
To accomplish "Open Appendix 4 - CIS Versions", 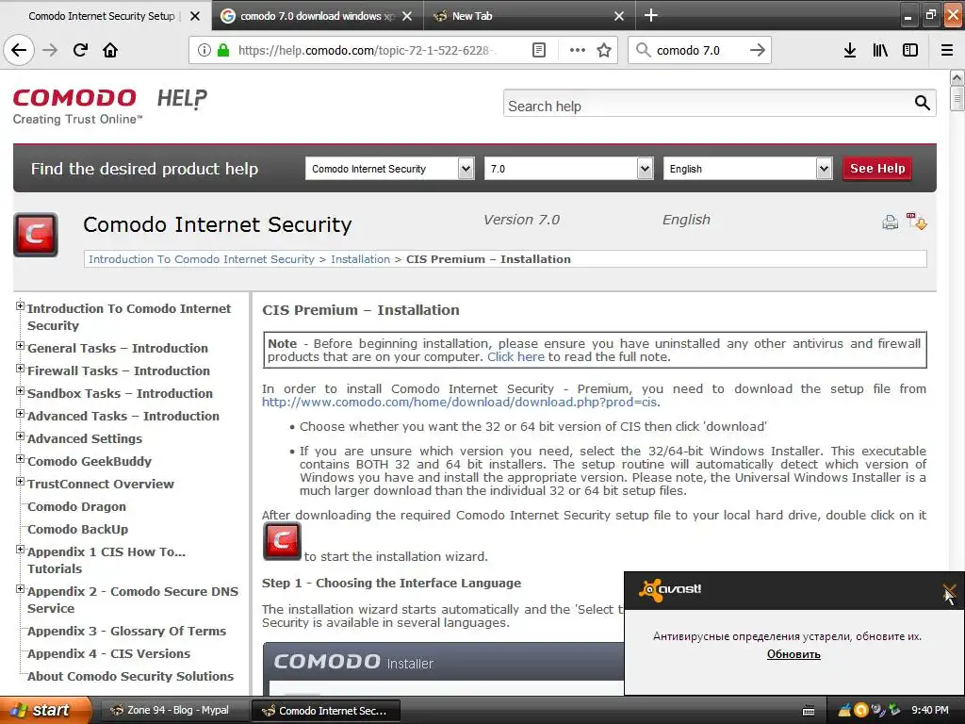I will click(x=109, y=654).
